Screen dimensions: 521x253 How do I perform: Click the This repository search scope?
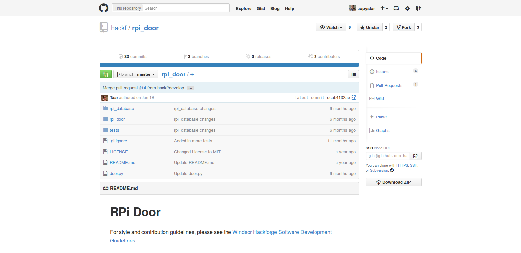point(128,8)
